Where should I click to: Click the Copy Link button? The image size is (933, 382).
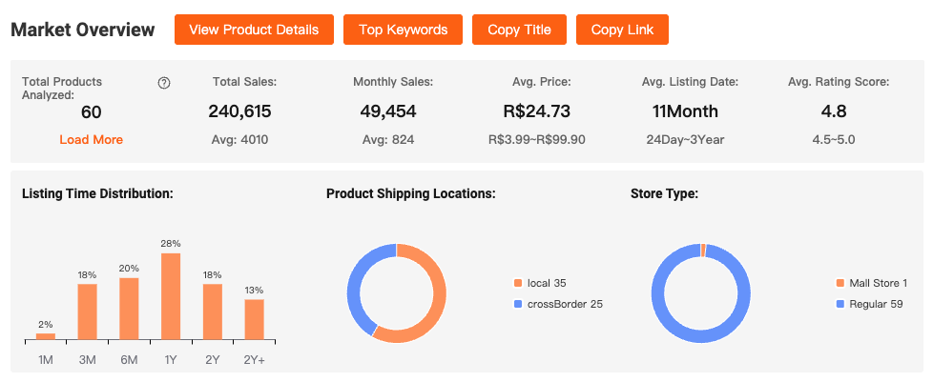point(622,30)
